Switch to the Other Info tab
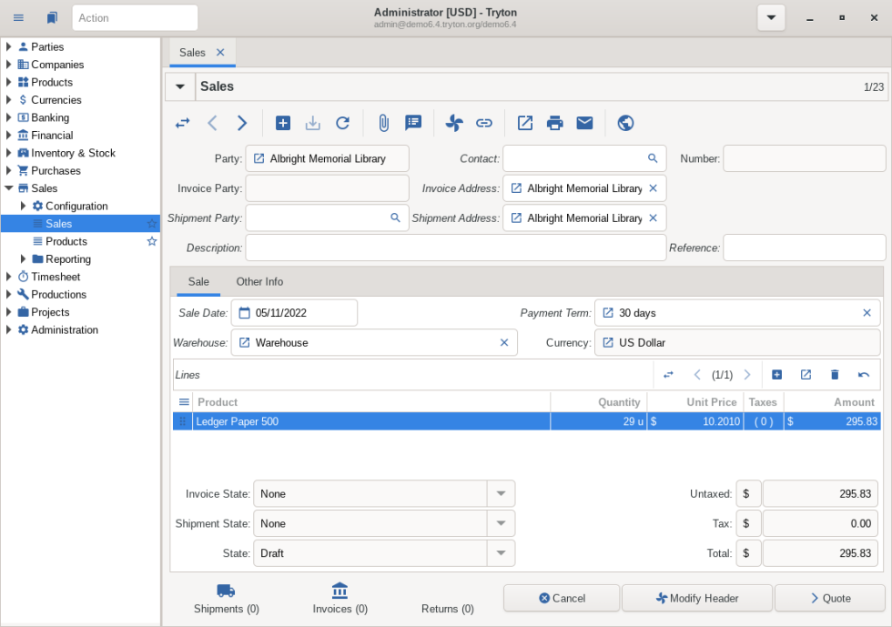Screen dimensions: 892x627 pyautogui.click(x=259, y=282)
